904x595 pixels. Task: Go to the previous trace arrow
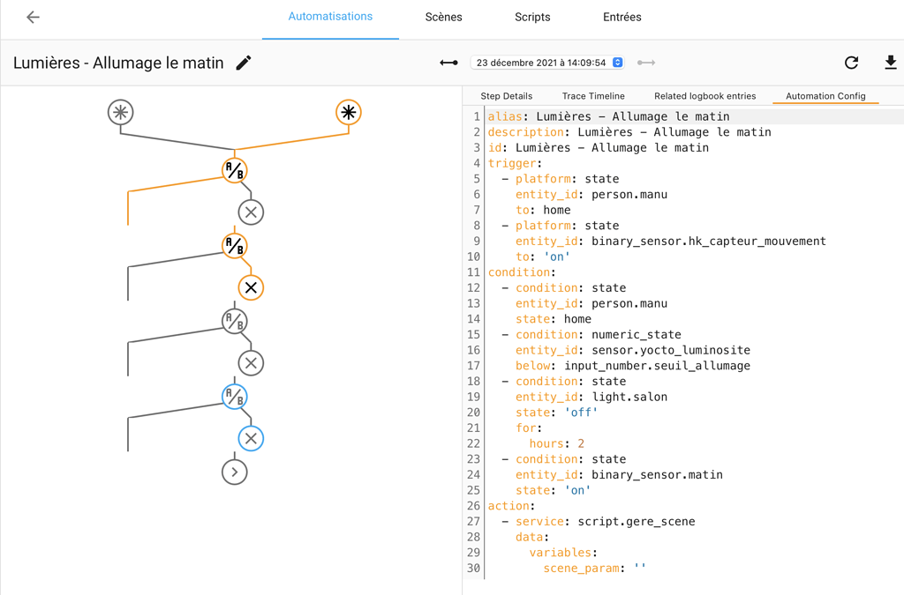click(448, 63)
